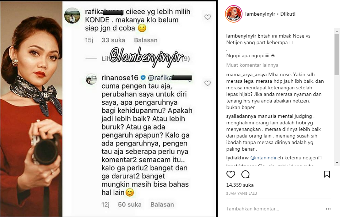
Task: Like rafika's comment in the image
Action: [207, 17]
